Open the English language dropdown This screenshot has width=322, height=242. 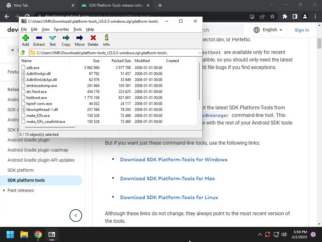(268, 30)
